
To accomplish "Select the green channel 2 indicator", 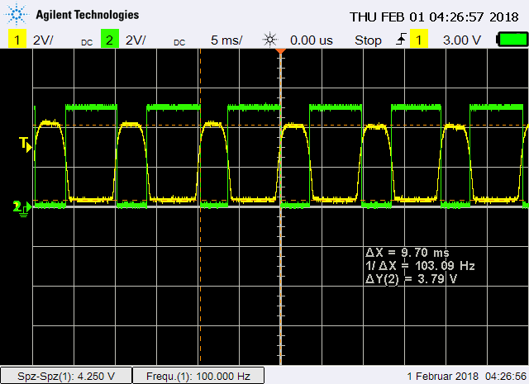I will coord(110,39).
